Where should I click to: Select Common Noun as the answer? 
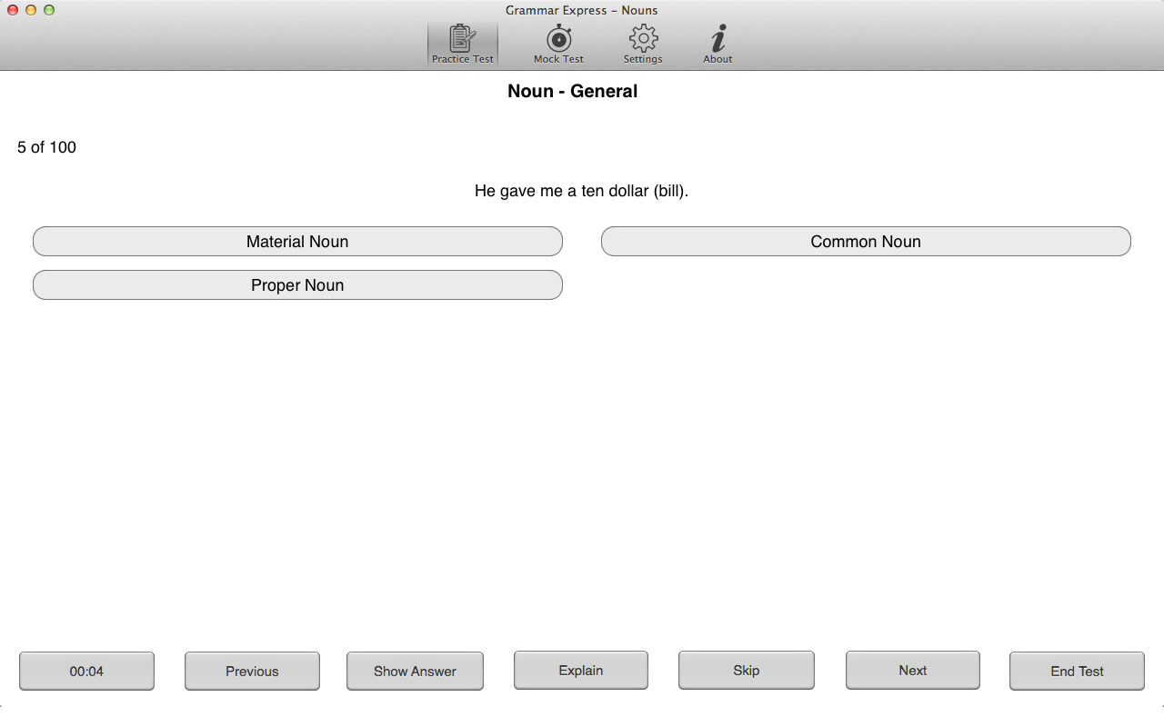coord(866,242)
